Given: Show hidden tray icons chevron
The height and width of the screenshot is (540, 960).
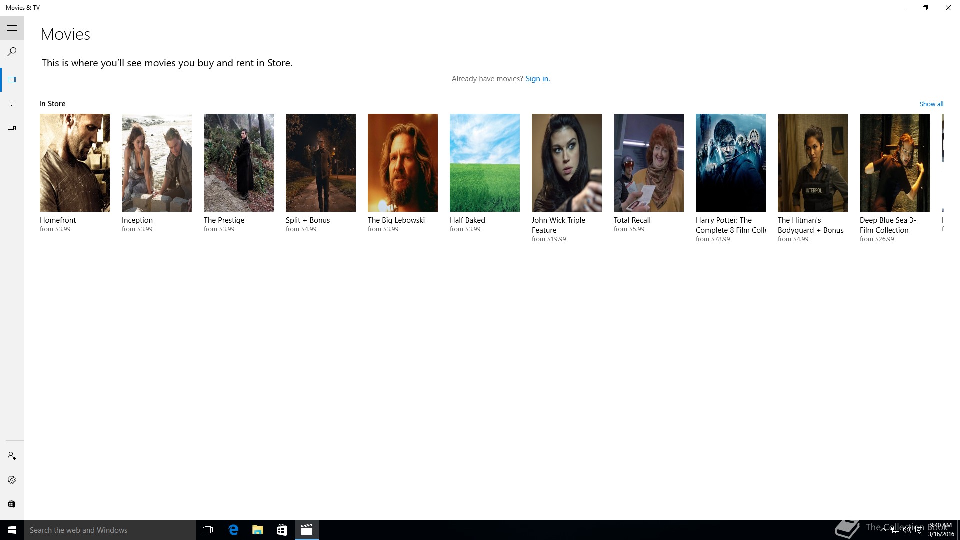Looking at the screenshot, I should [x=883, y=530].
